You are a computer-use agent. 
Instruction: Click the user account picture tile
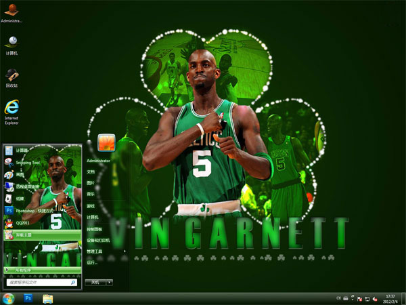tap(106, 142)
